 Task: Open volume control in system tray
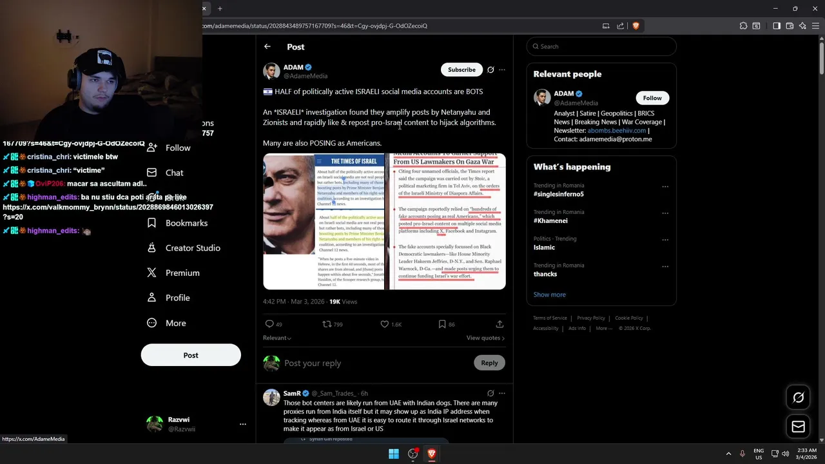(785, 454)
